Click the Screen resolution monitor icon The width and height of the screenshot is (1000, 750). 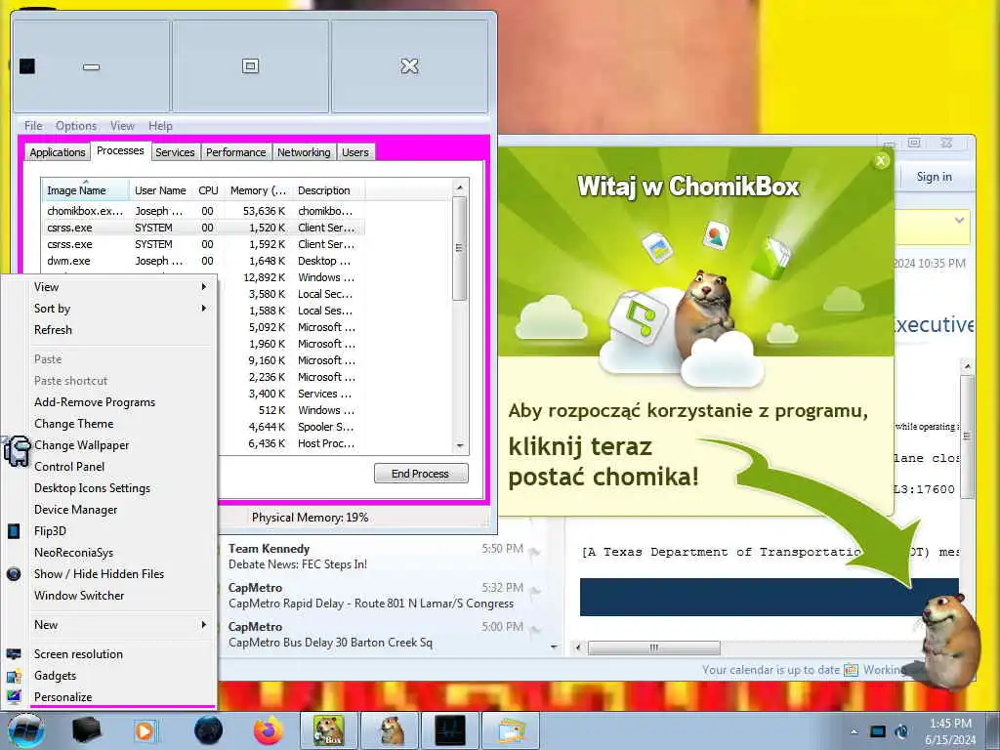[14, 654]
